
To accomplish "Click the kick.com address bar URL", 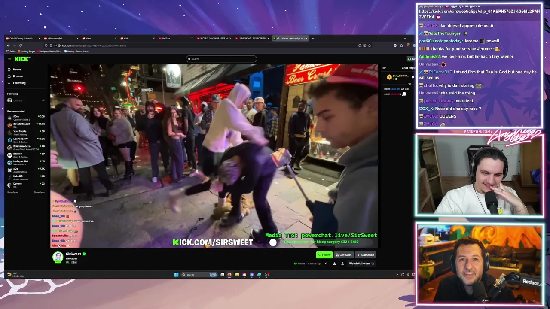I will (94, 45).
